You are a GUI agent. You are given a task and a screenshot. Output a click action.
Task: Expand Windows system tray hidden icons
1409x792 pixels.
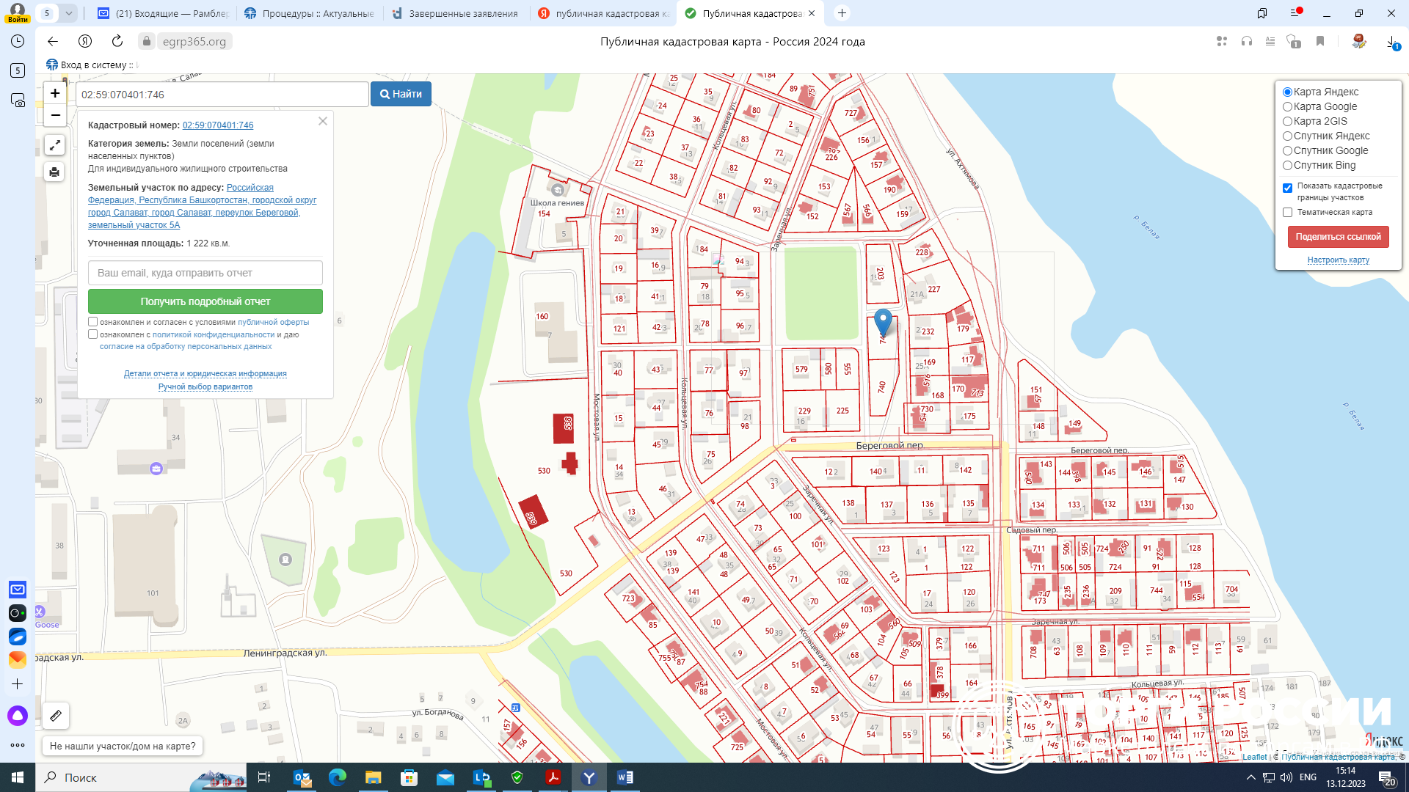point(1250,777)
